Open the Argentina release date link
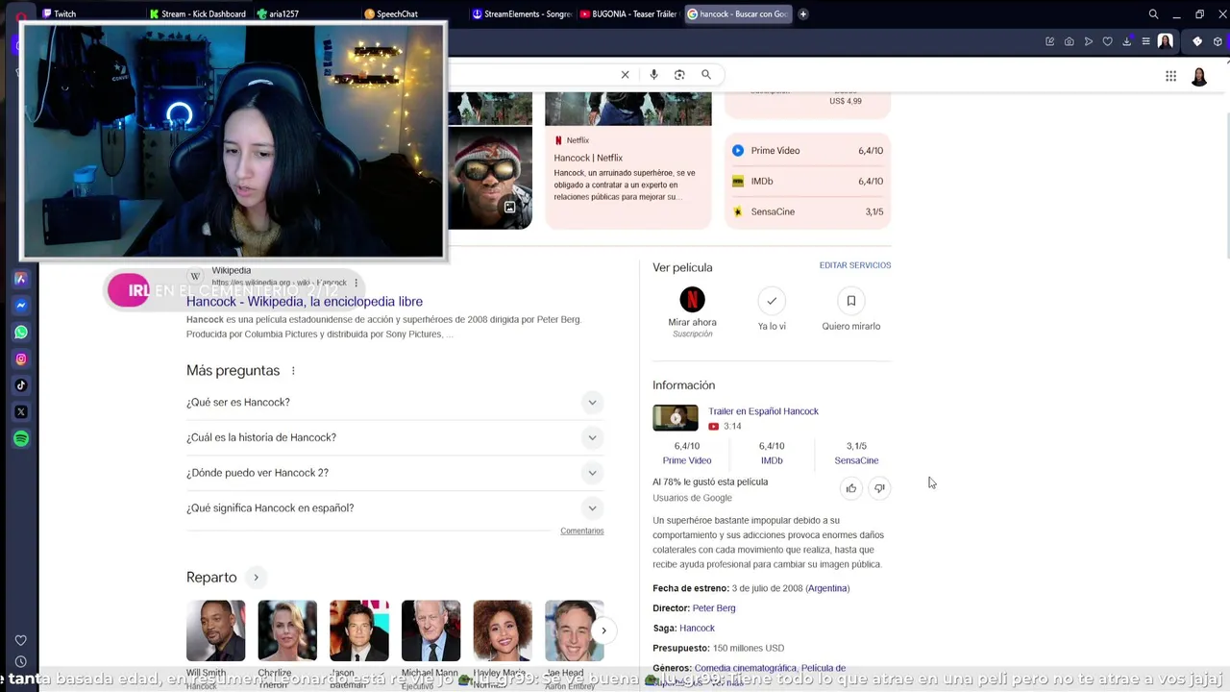 [827, 588]
